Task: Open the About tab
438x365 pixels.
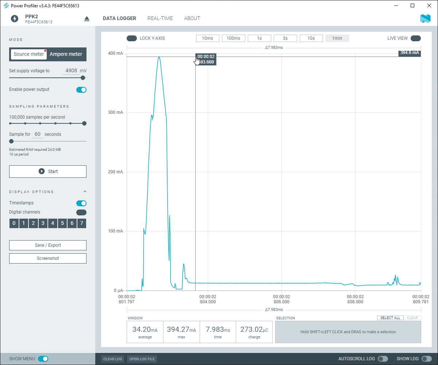Action: pos(192,18)
